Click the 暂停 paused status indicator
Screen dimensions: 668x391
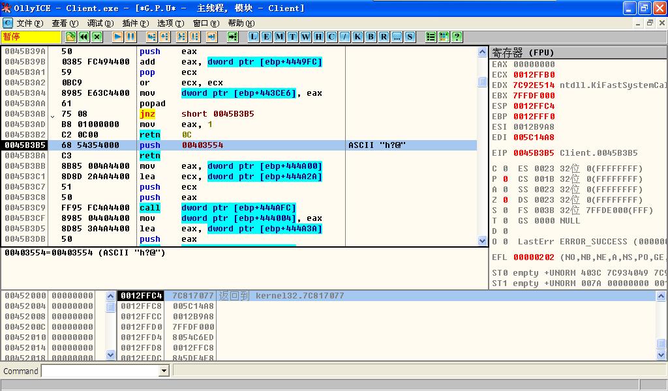coord(31,37)
